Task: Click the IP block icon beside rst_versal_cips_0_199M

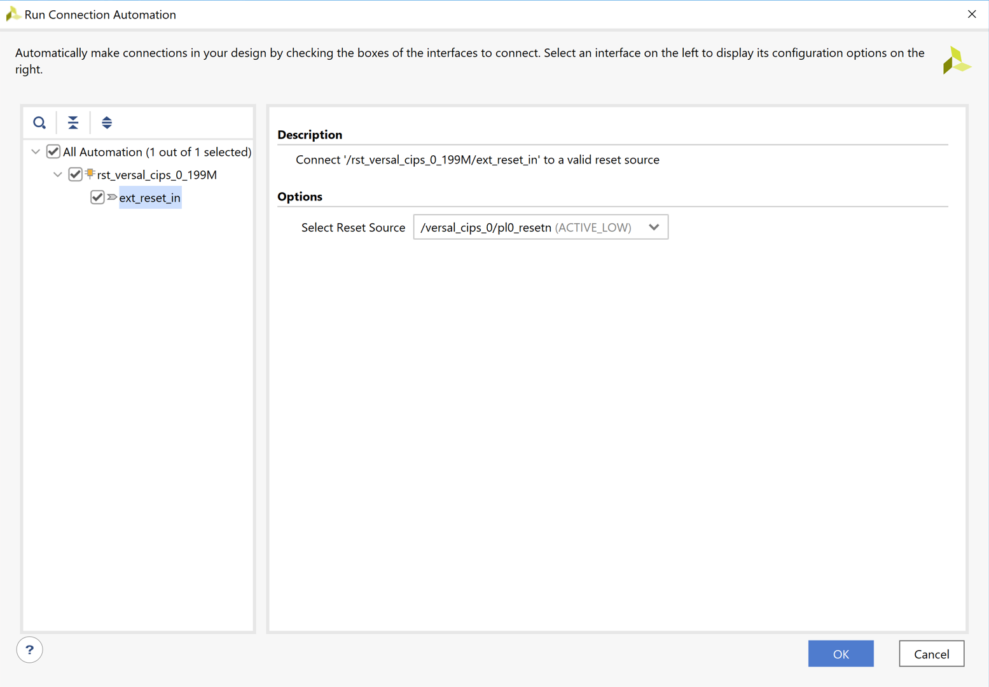Action: tap(90, 174)
